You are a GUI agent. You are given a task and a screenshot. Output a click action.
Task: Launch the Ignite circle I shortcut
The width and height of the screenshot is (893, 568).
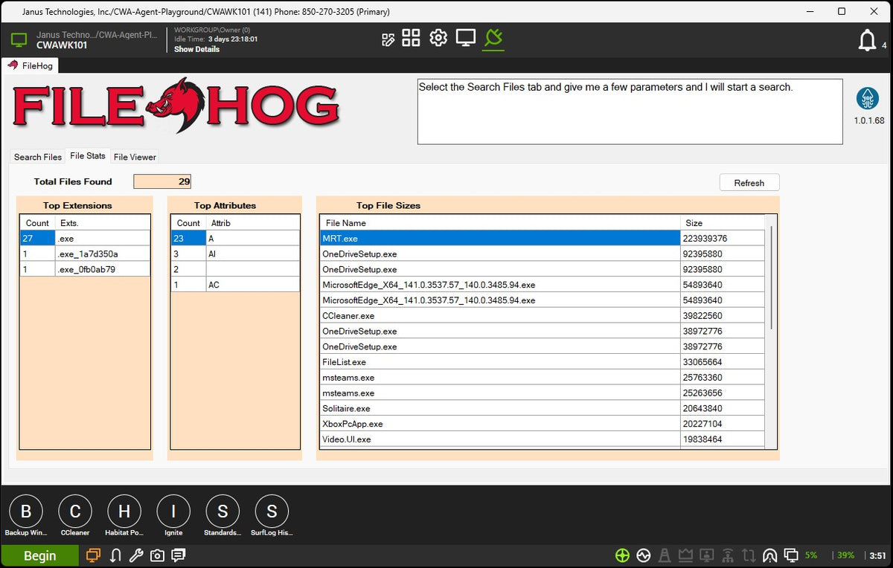[x=173, y=511]
